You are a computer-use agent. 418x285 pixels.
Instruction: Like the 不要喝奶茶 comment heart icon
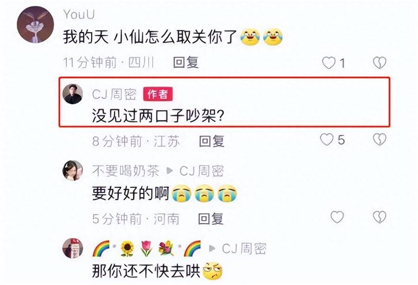[x=337, y=217]
